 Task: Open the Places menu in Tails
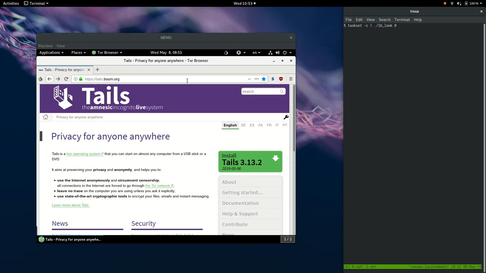tap(79, 52)
